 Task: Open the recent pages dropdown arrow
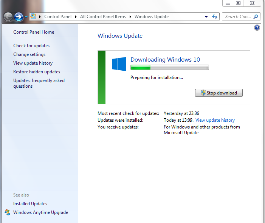point(26,17)
